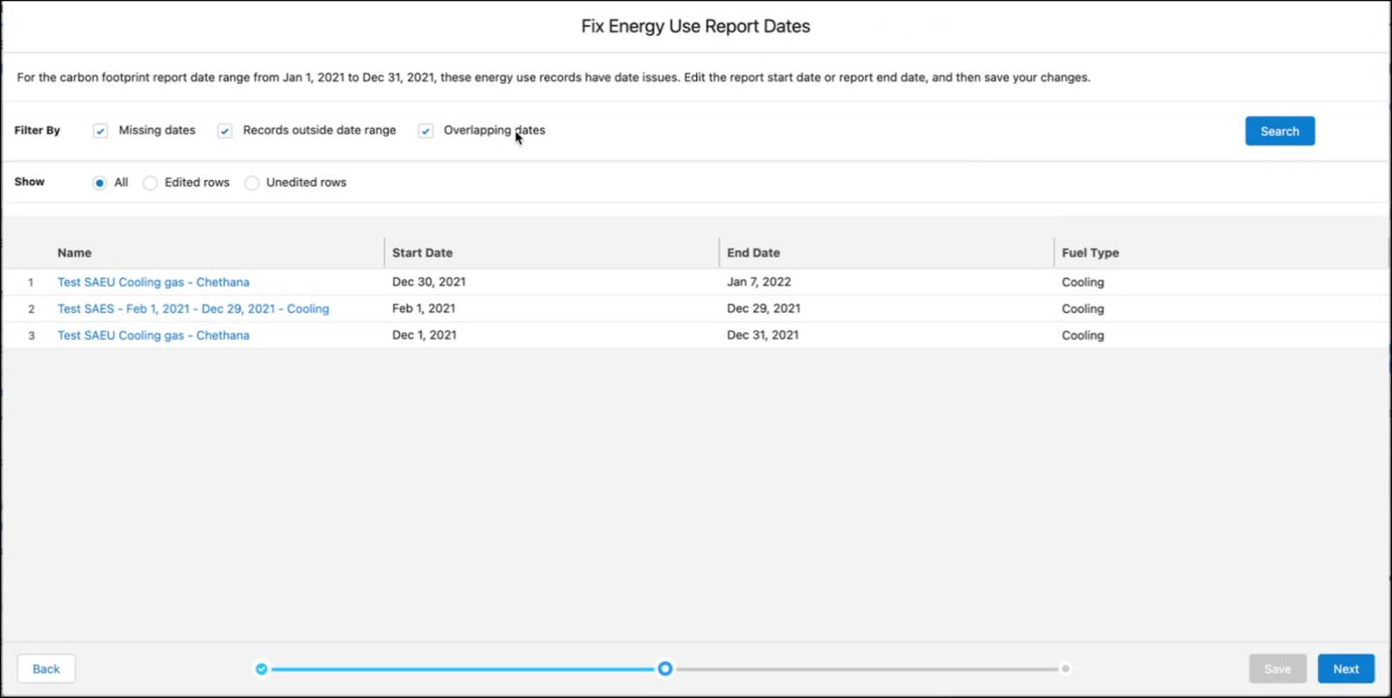This screenshot has height=698, width=1392.
Task: Toggle Records outside date range checkbox
Action: [224, 131]
